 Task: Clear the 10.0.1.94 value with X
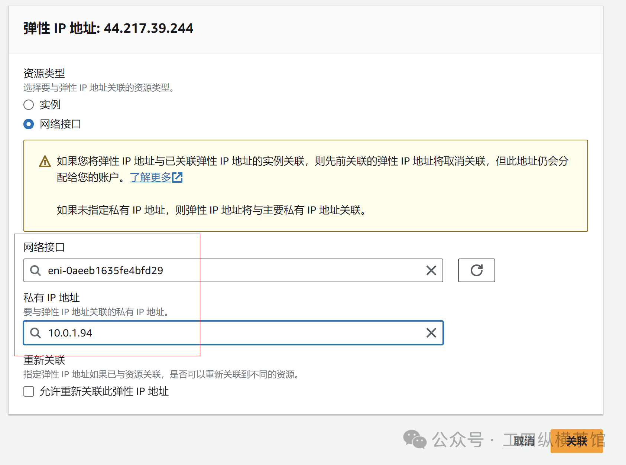click(x=431, y=333)
